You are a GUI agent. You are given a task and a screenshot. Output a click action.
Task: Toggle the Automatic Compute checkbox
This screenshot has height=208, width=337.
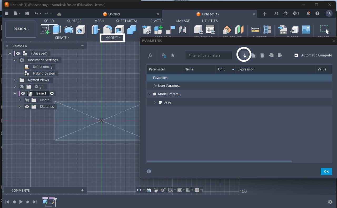296,55
